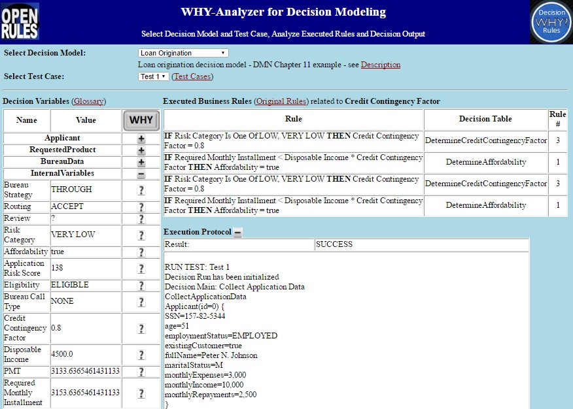Collapse the Execution Protocol section
573x409 pixels.
click(238, 233)
